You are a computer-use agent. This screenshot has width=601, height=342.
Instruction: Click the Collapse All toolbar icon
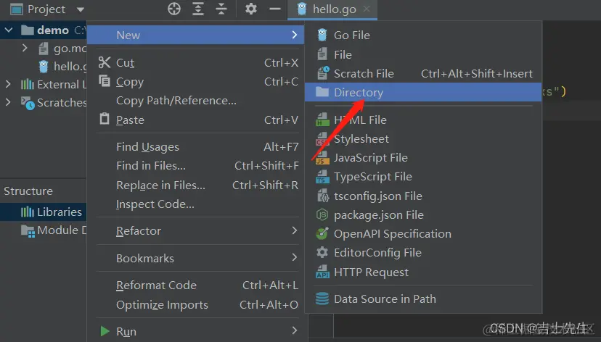coord(221,9)
